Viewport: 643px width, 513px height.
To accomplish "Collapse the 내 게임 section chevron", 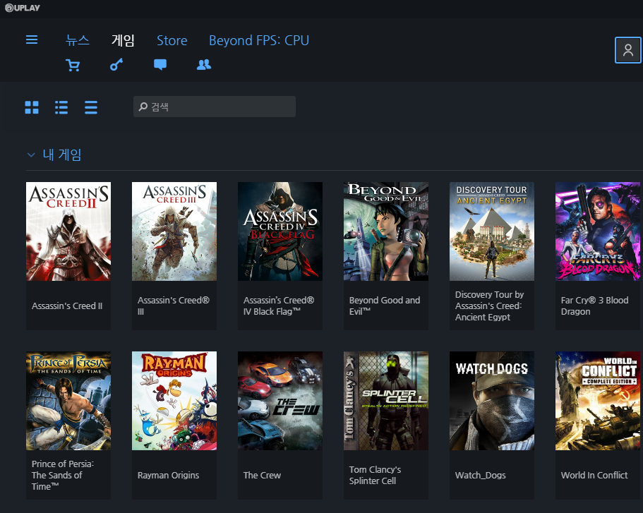I will (31, 155).
